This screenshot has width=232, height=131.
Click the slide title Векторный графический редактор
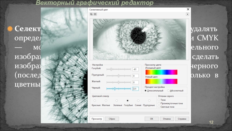95,3
